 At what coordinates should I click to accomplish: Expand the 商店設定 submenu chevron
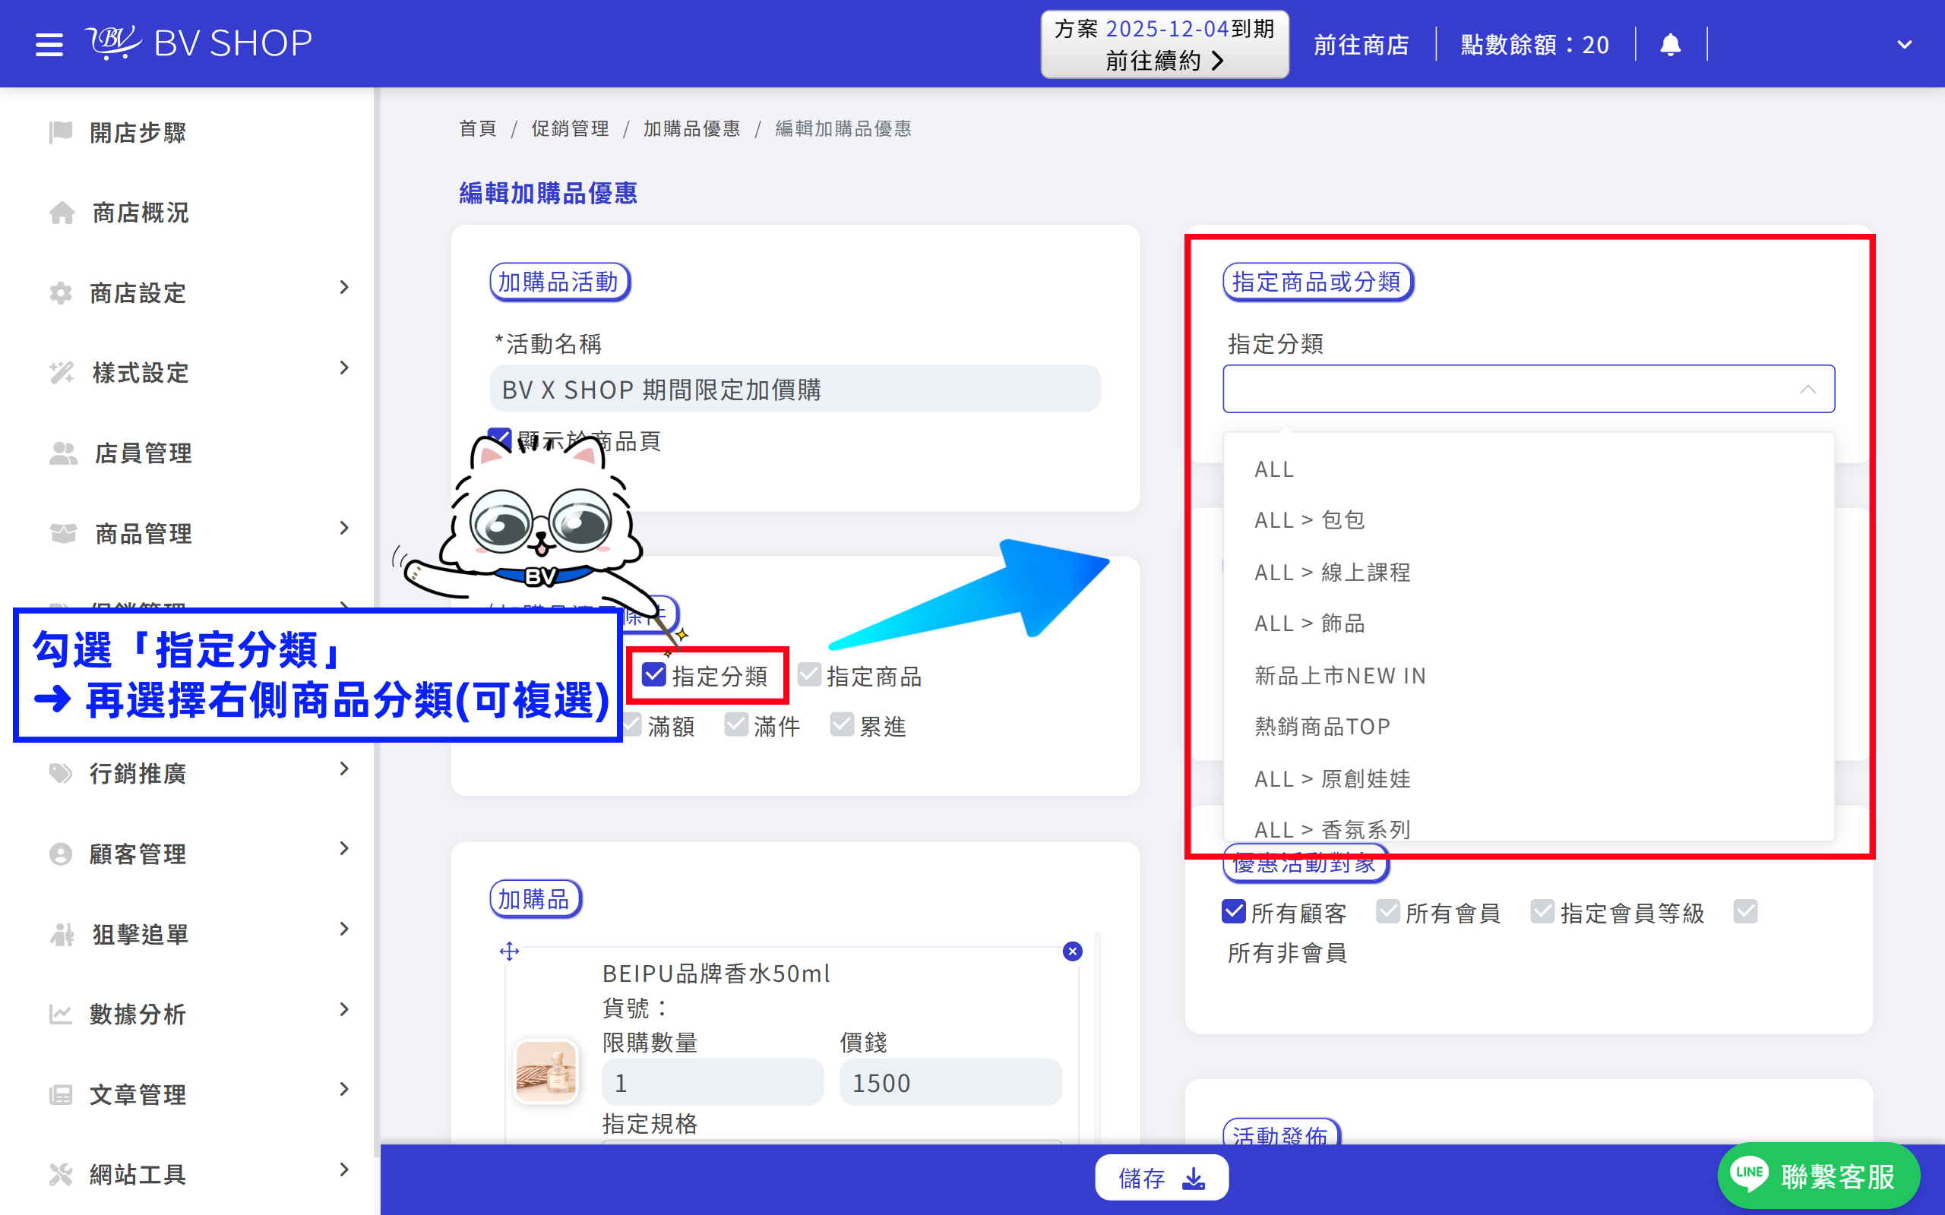(x=344, y=288)
